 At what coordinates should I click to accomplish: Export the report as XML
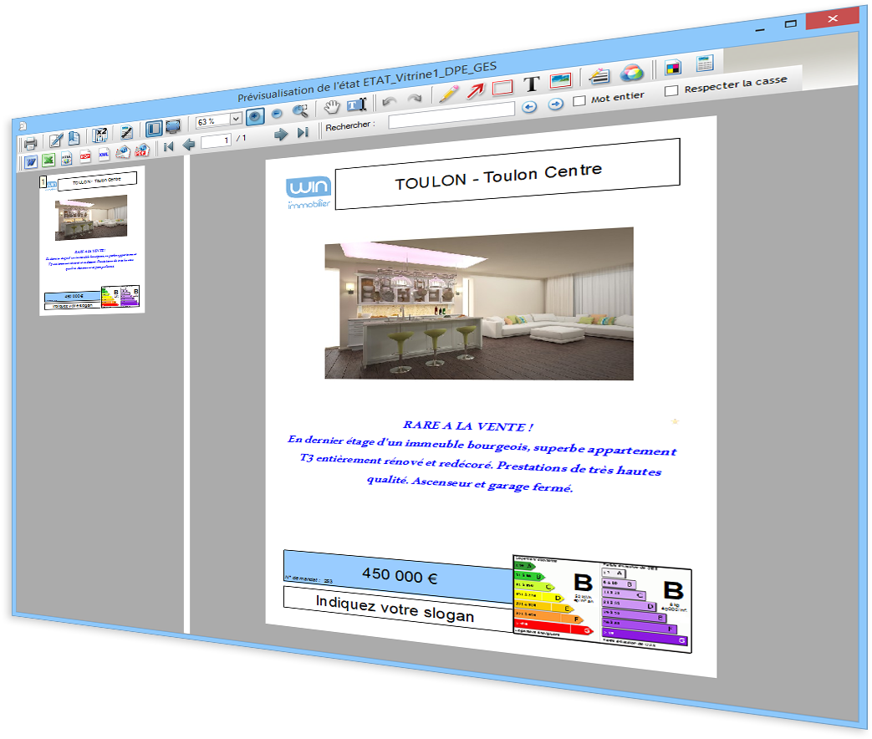pyautogui.click(x=104, y=155)
